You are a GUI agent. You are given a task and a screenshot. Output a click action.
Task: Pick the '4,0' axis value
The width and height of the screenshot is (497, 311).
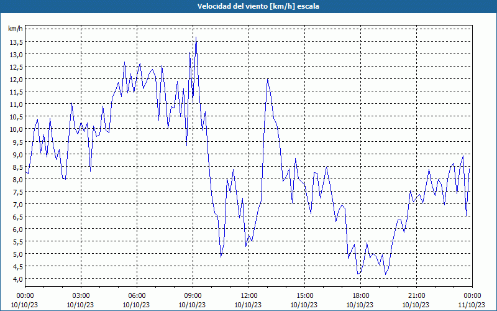[x=18, y=279]
